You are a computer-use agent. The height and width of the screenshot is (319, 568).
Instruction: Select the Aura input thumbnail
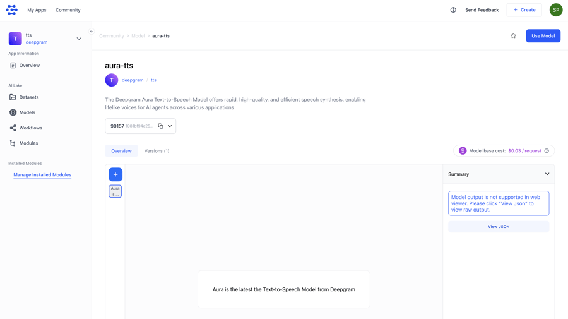click(x=115, y=191)
